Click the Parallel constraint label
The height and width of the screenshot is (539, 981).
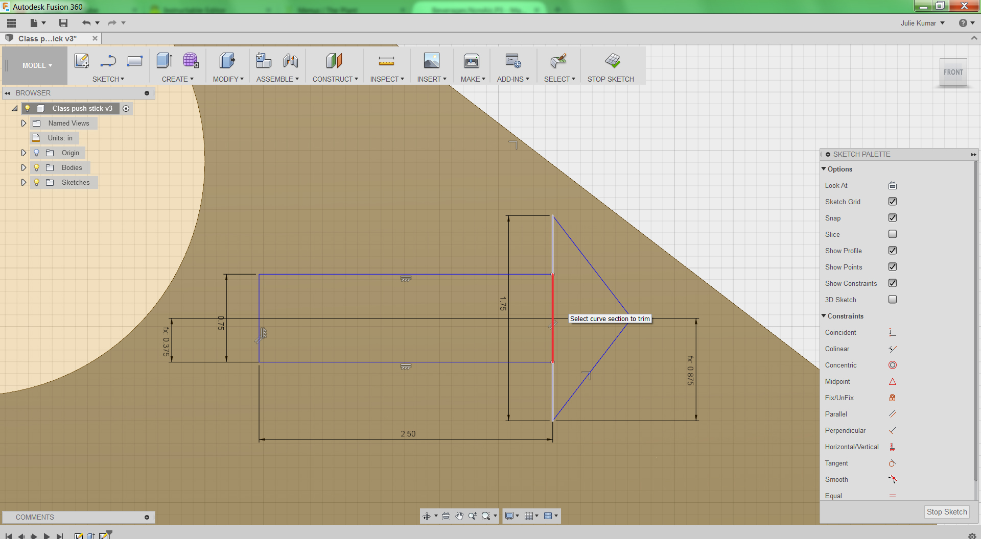[836, 414]
